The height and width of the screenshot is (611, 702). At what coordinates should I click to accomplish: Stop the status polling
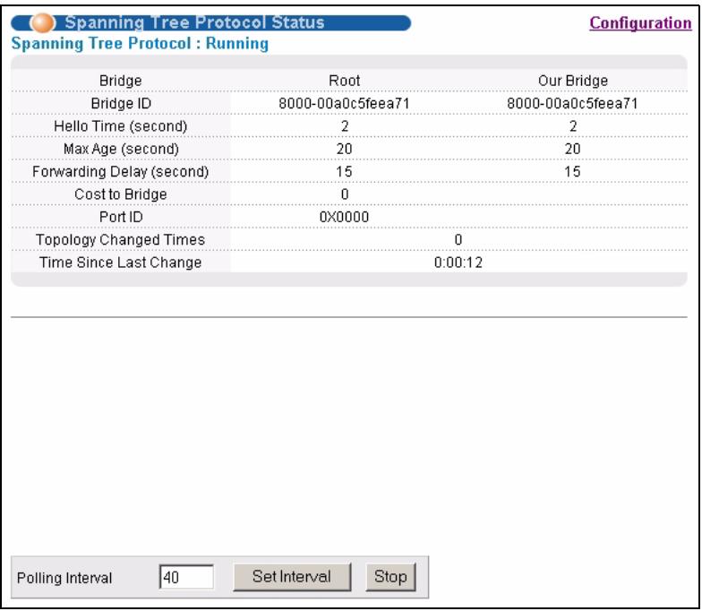390,577
